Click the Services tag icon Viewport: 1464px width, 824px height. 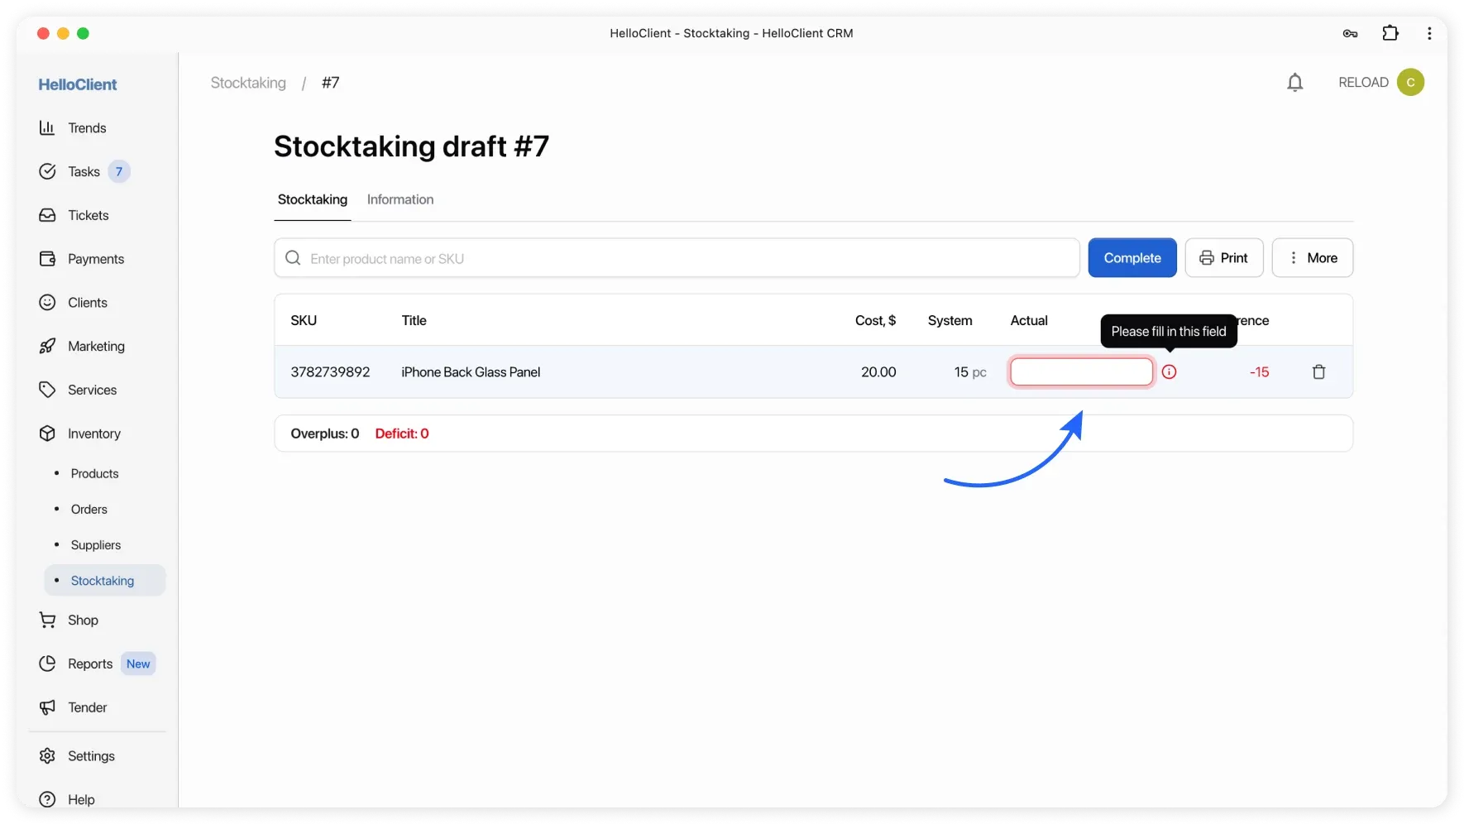(x=47, y=390)
